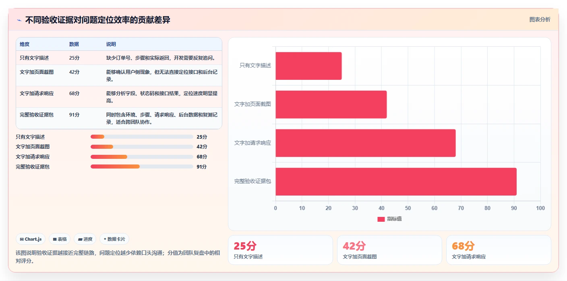Click the 25分 value beside the progress bar

point(202,137)
